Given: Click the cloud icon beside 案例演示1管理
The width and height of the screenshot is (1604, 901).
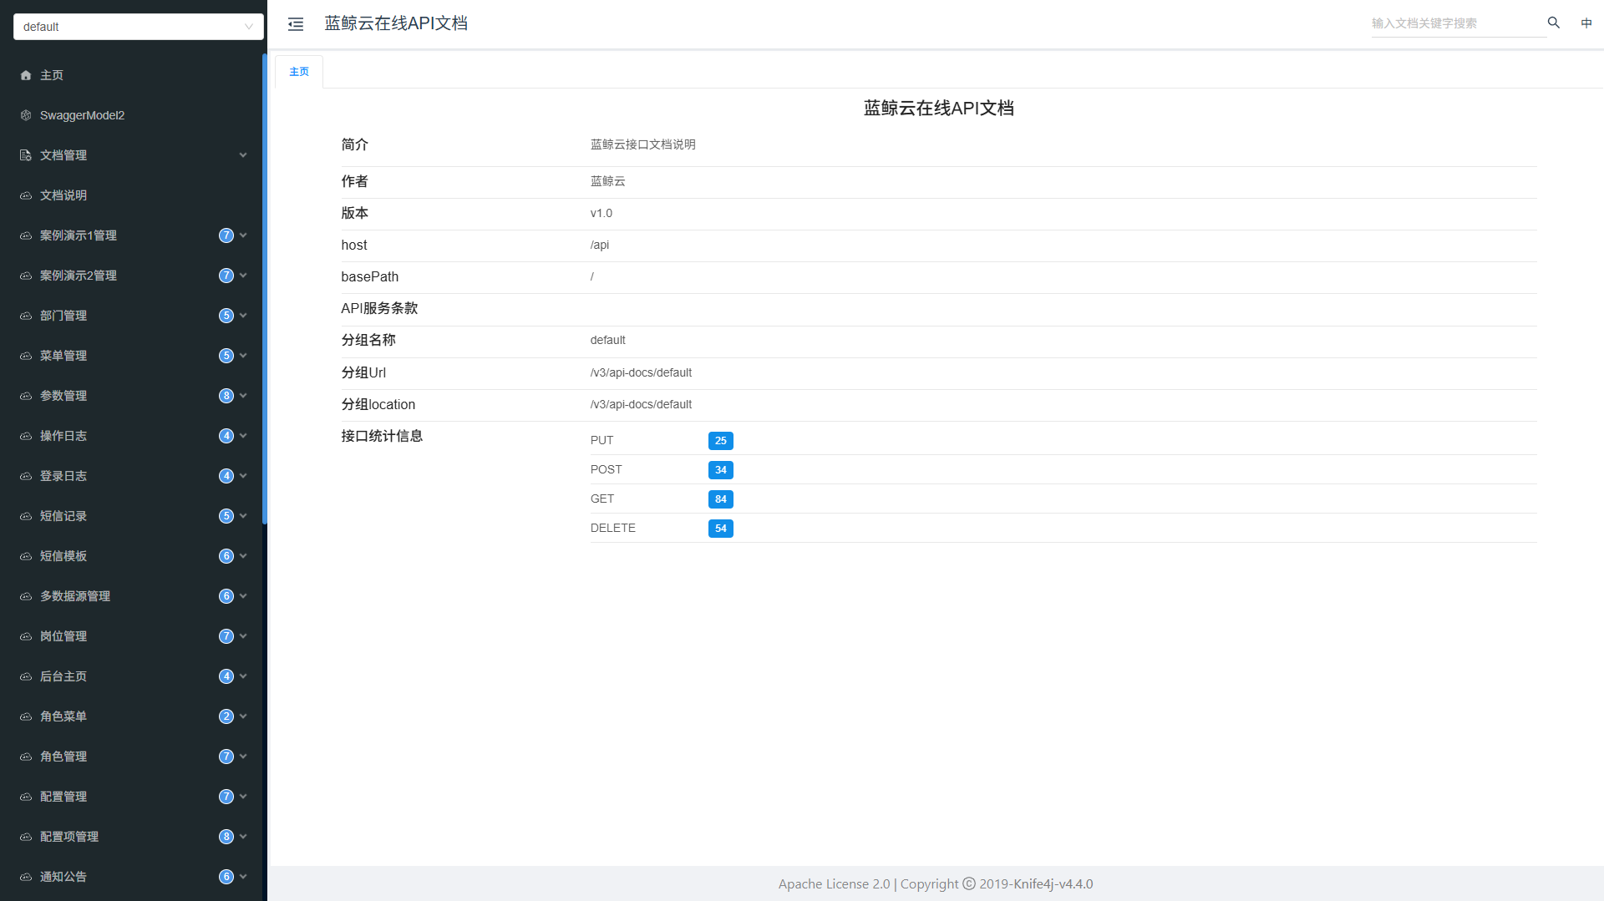Looking at the screenshot, I should point(26,235).
